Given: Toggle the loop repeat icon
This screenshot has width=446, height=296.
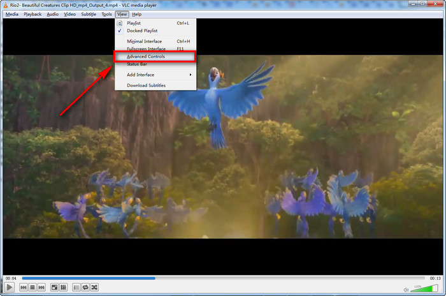Looking at the screenshot, I should [x=85, y=288].
